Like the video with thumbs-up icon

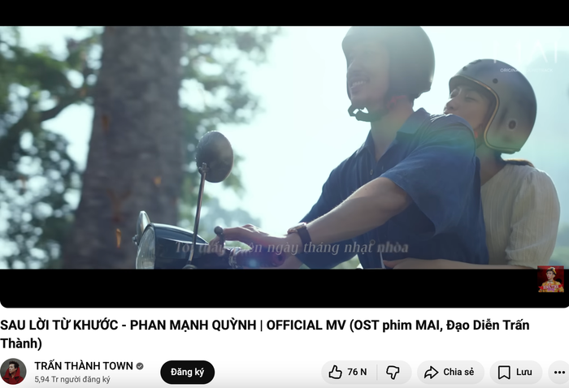pos(335,372)
